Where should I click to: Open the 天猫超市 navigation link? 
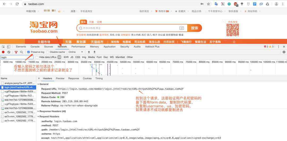[97, 42]
